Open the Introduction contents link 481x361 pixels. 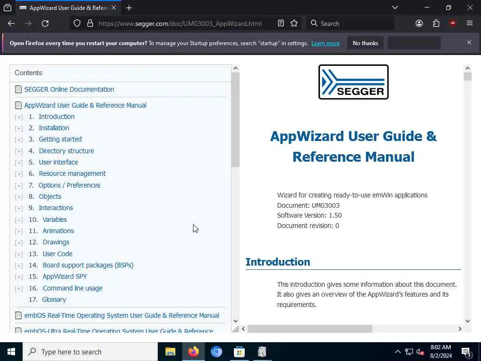pos(57,117)
